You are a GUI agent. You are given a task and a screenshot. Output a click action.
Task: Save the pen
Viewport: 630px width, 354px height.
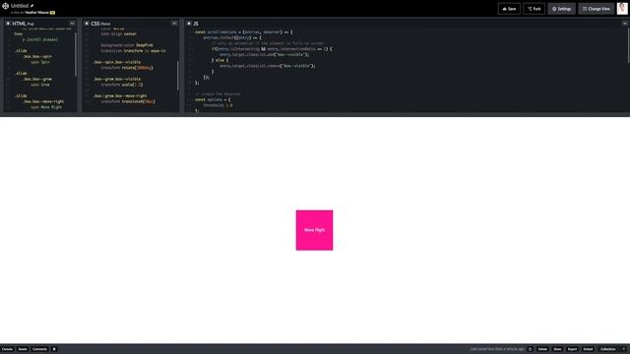[509, 9]
